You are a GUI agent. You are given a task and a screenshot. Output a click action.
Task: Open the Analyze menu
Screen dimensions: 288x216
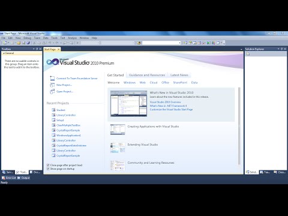(72, 38)
